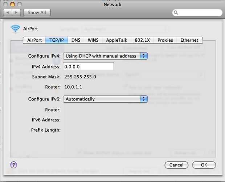This screenshot has width=225, height=182.
Task: Click the OK button
Action: pos(204,165)
